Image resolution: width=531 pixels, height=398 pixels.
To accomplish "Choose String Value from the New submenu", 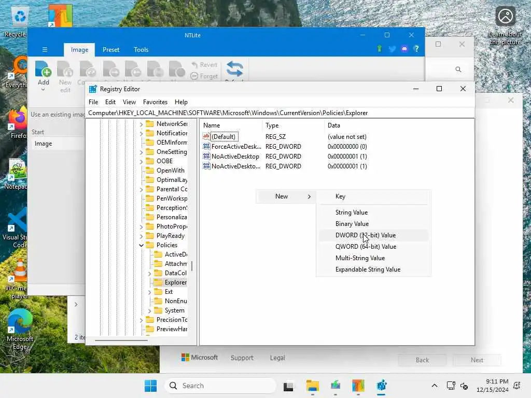I will tap(373, 212).
